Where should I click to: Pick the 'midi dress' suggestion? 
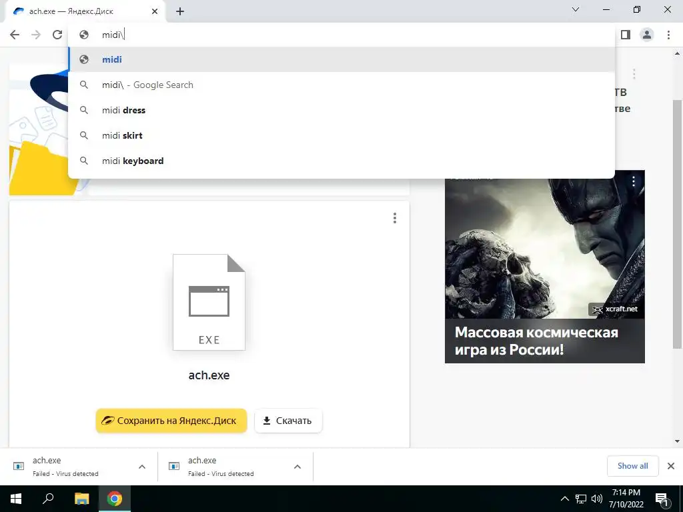click(341, 110)
